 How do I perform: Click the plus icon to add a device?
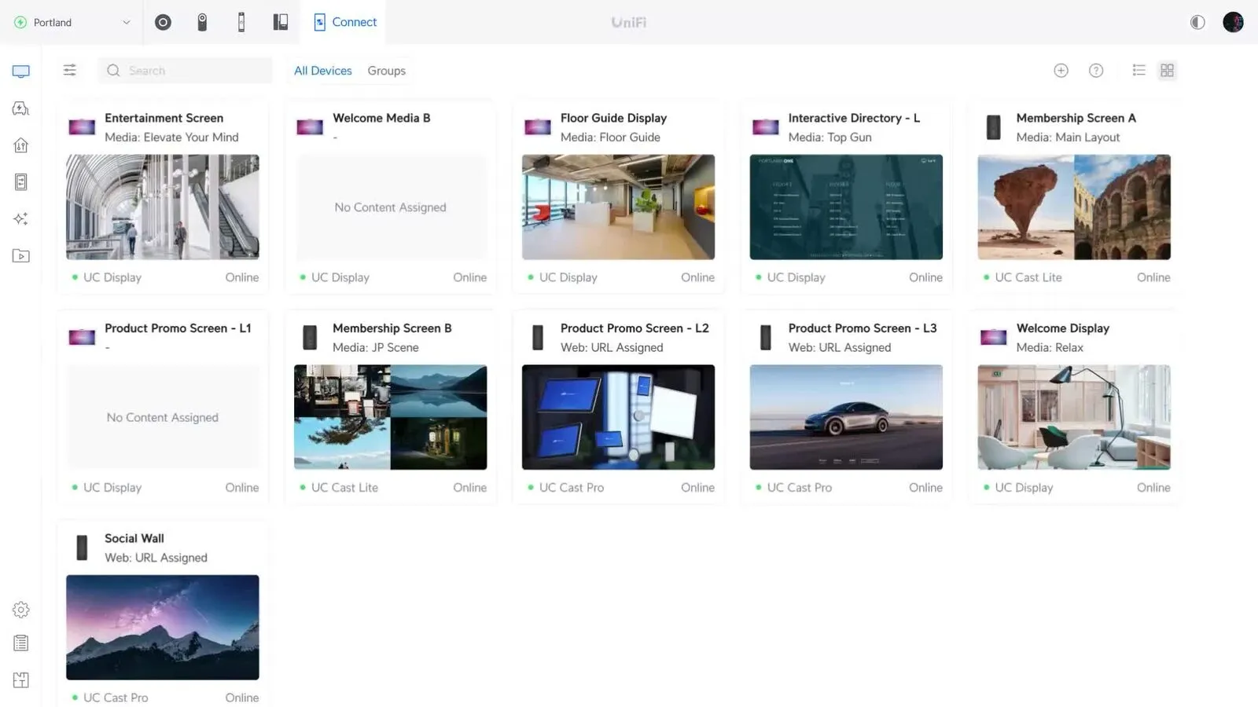pyautogui.click(x=1061, y=71)
